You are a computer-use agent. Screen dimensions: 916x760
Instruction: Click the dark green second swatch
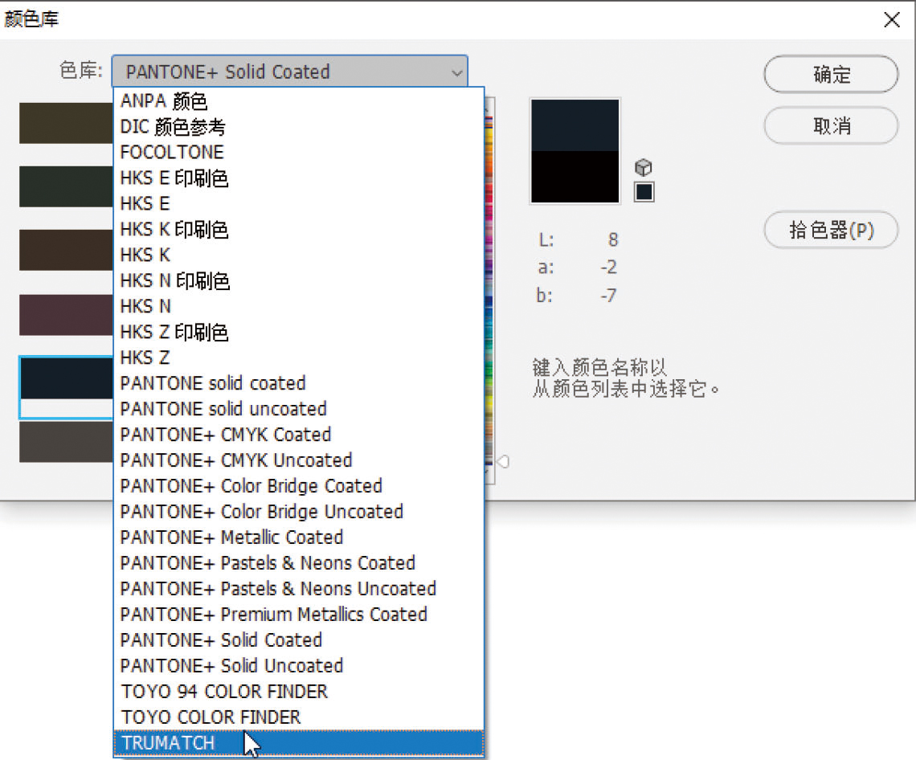(66, 186)
